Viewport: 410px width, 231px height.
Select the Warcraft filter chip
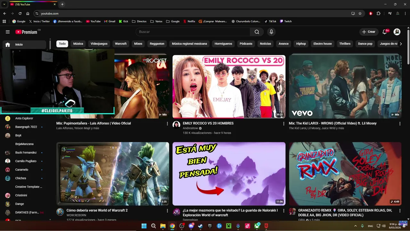pos(121,44)
